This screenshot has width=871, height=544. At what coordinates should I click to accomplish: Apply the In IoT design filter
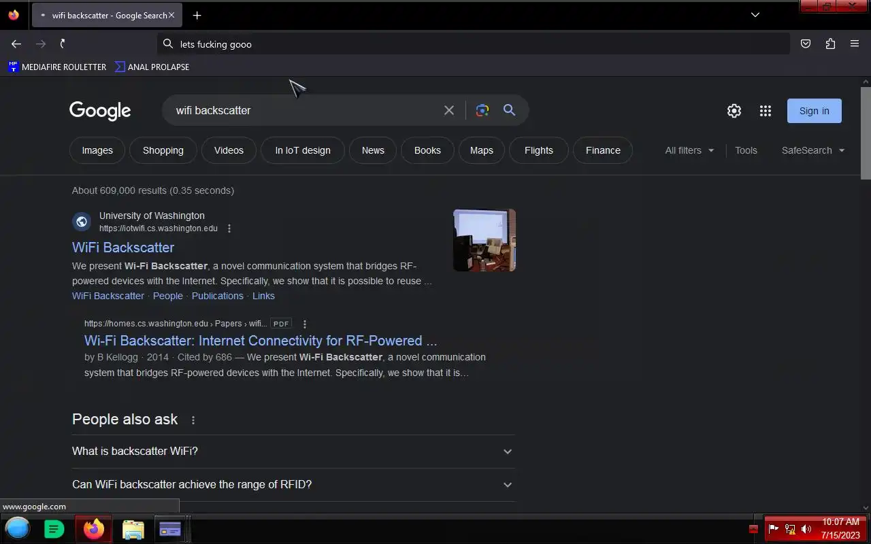[303, 150]
